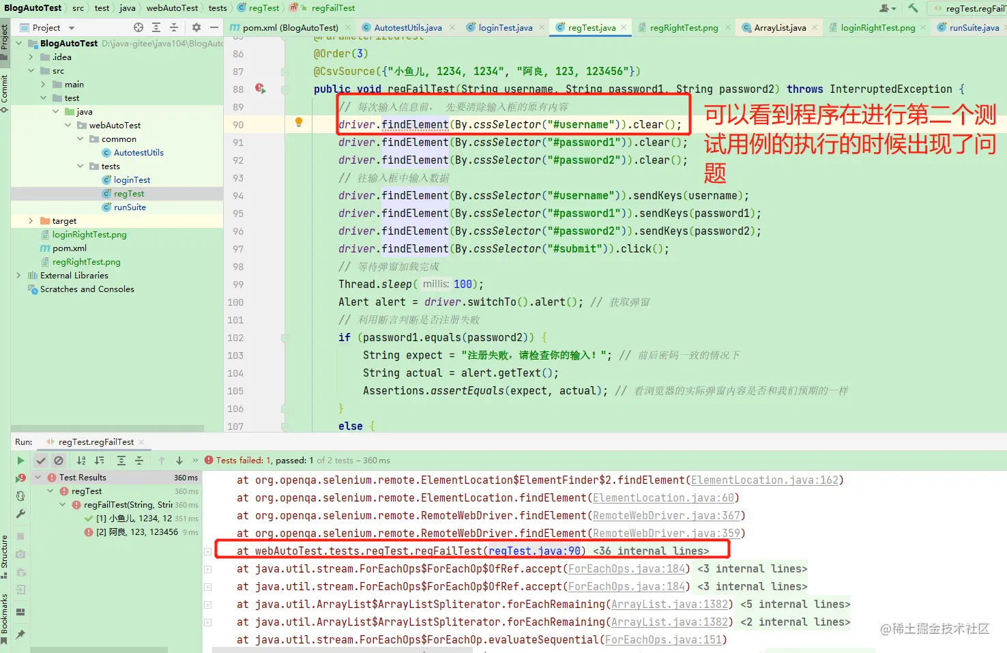Open ArrayList.java:1382 link followed by 5 internal lines

[670, 605]
